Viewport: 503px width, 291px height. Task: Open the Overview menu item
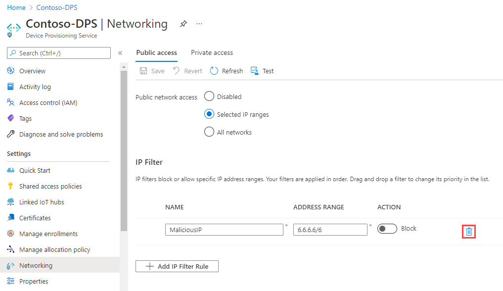(33, 70)
